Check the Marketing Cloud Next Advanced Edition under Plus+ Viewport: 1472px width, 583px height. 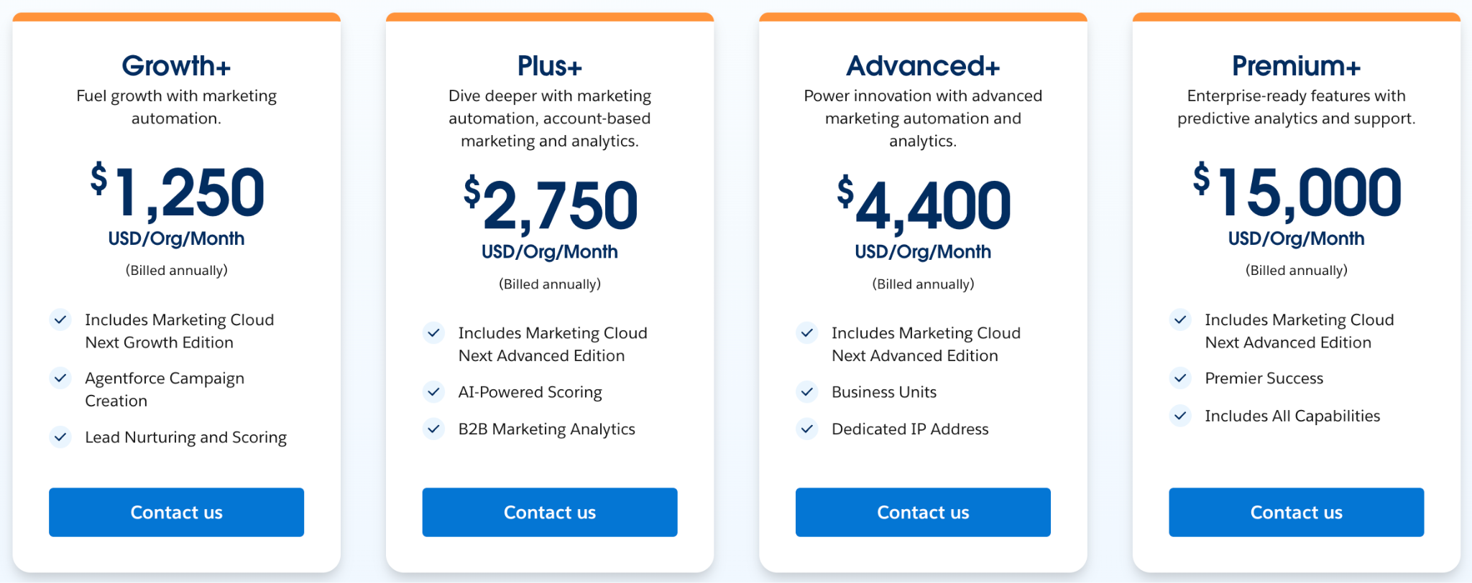point(434,333)
